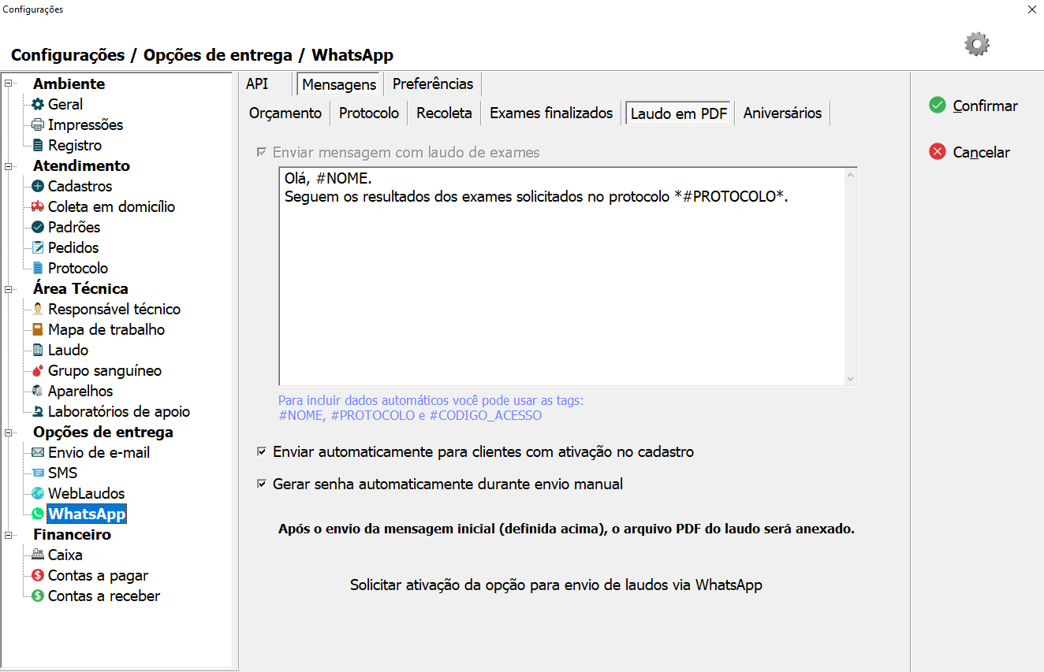Click the Caixa cash register icon
Viewport: 1044px width, 672px height.
38,555
